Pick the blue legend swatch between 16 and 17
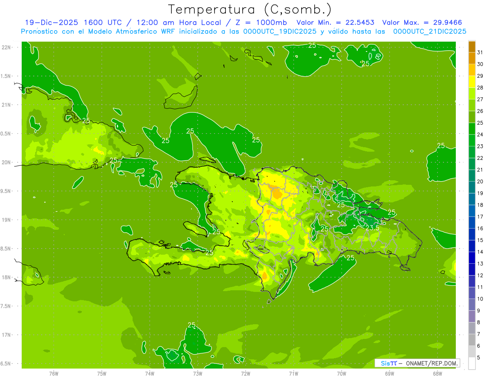 (x=472, y=223)
